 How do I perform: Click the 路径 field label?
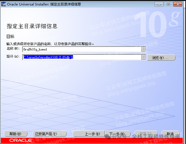(13, 56)
